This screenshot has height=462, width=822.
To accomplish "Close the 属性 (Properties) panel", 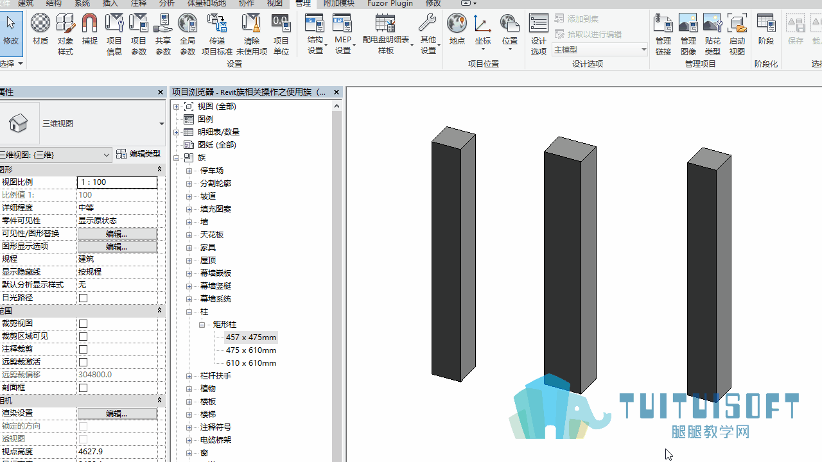I will point(161,92).
